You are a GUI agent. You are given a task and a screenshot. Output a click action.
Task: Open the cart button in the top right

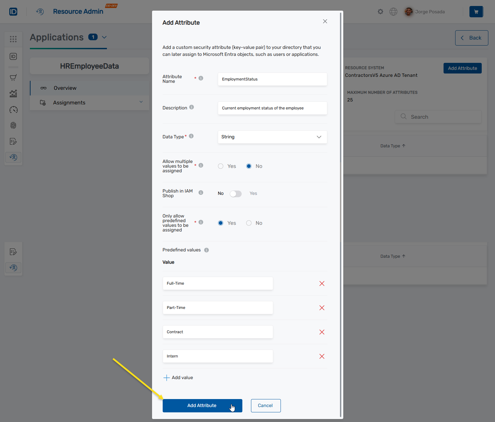[476, 11]
